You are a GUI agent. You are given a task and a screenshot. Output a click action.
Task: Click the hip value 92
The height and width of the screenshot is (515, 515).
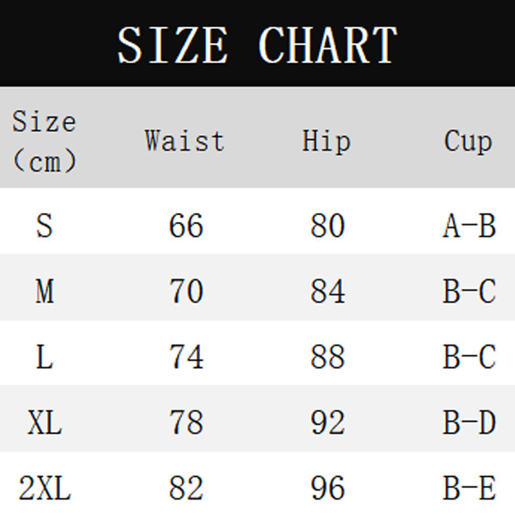pos(328,423)
